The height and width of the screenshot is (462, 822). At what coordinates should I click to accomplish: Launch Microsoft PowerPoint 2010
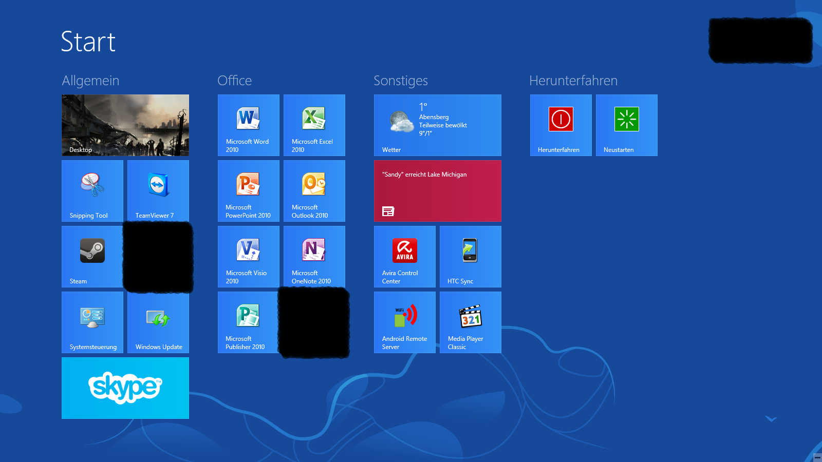coord(249,191)
